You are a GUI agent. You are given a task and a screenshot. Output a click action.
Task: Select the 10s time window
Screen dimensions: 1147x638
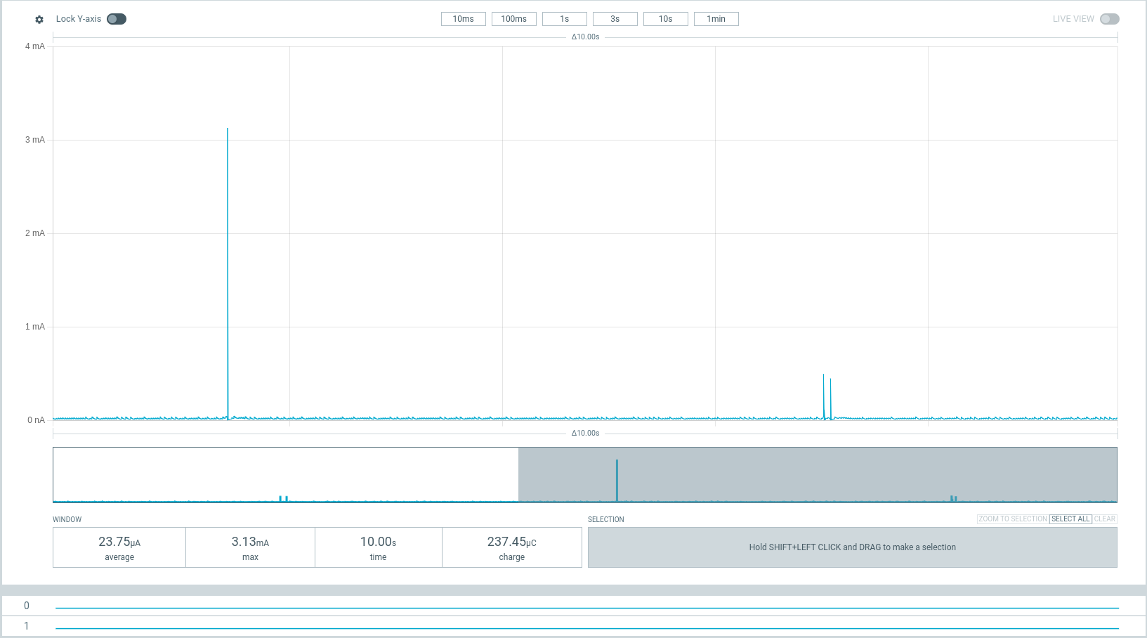coord(665,18)
